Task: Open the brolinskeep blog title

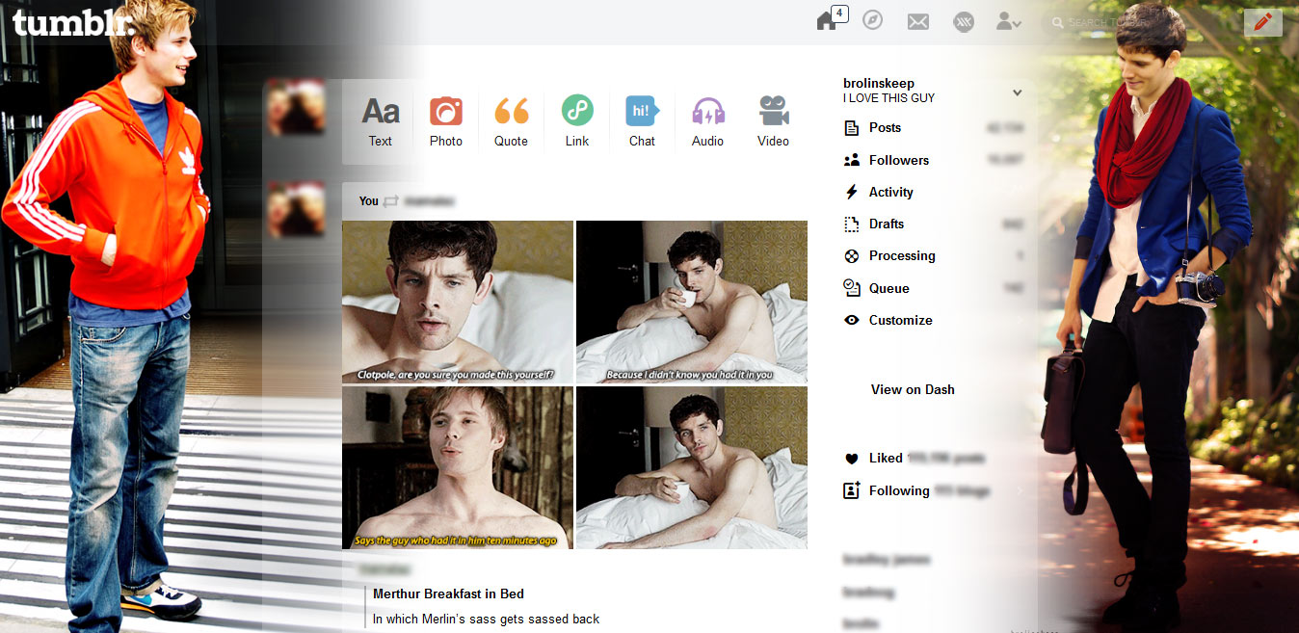Action: pyautogui.click(x=879, y=84)
